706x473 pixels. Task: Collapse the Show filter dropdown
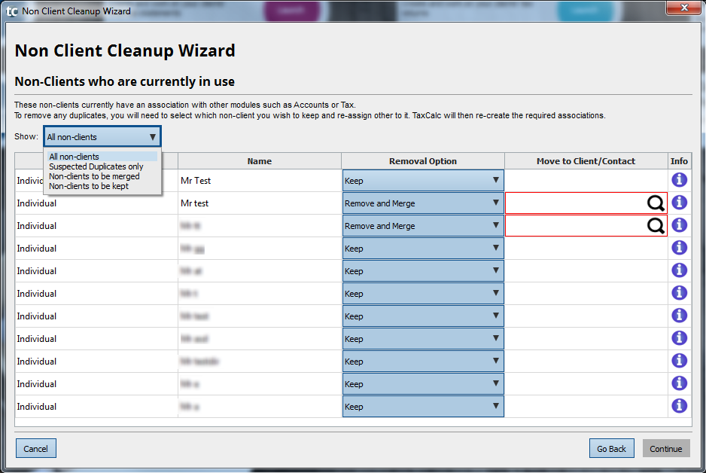(x=153, y=137)
